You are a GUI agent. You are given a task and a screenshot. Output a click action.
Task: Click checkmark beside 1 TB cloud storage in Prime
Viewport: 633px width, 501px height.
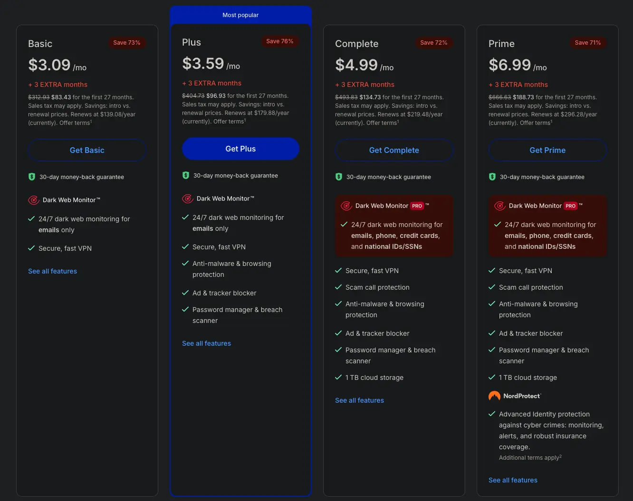coord(492,377)
